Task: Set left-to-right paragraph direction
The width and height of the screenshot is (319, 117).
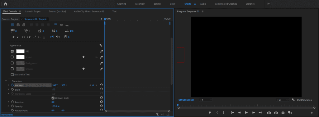Action: (x=52, y=37)
